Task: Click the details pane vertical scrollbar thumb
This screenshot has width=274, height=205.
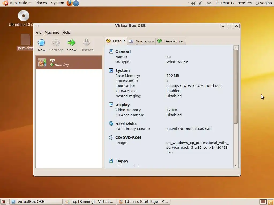Action: [236, 87]
